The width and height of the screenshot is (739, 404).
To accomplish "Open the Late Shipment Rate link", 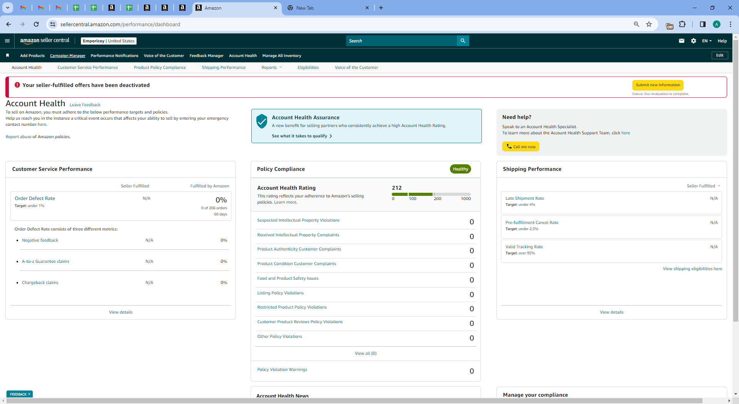I will 525,199.
